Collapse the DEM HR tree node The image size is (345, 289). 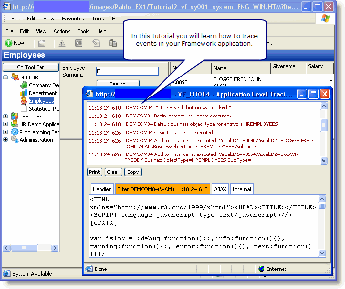tap(6, 77)
